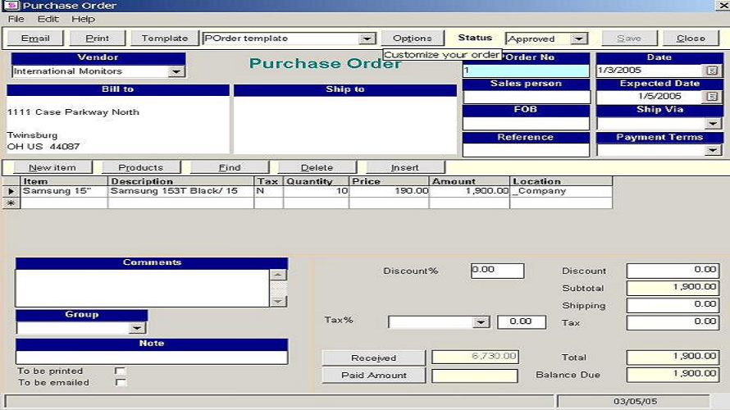Open the Expected Date calendar picker icon
Screen dimensions: 730x410
[712, 96]
